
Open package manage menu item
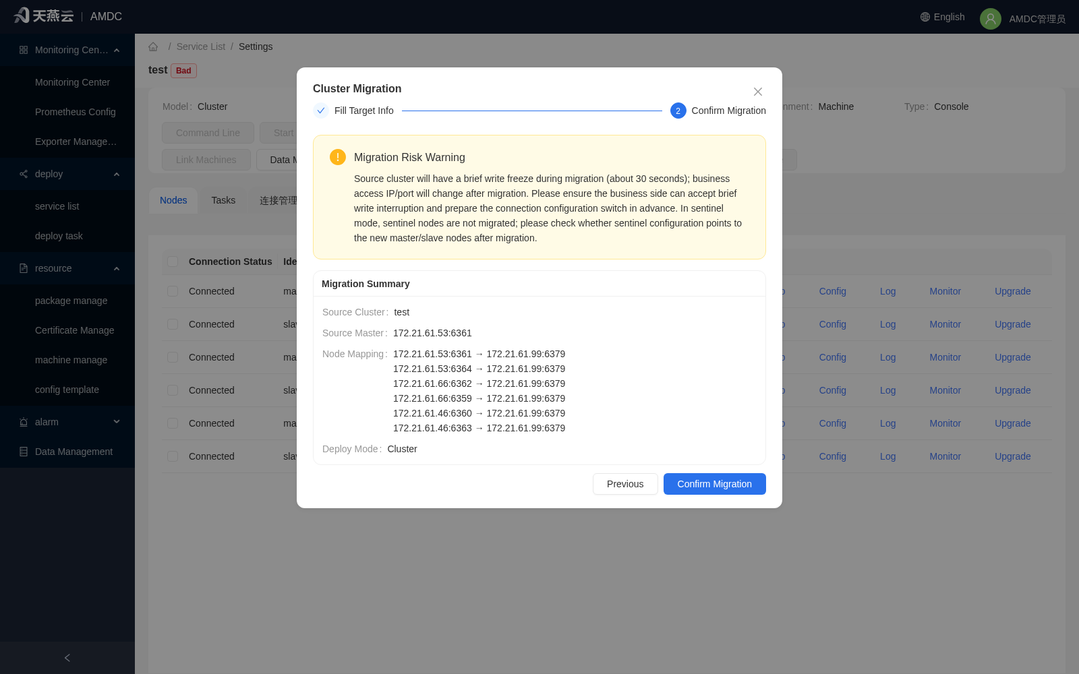coord(67,301)
